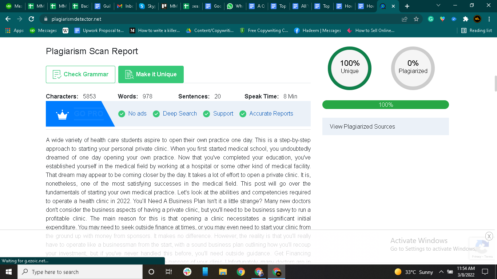This screenshot has height=279, width=497.
Task: Open the Windows notification center
Action: coord(485,272)
